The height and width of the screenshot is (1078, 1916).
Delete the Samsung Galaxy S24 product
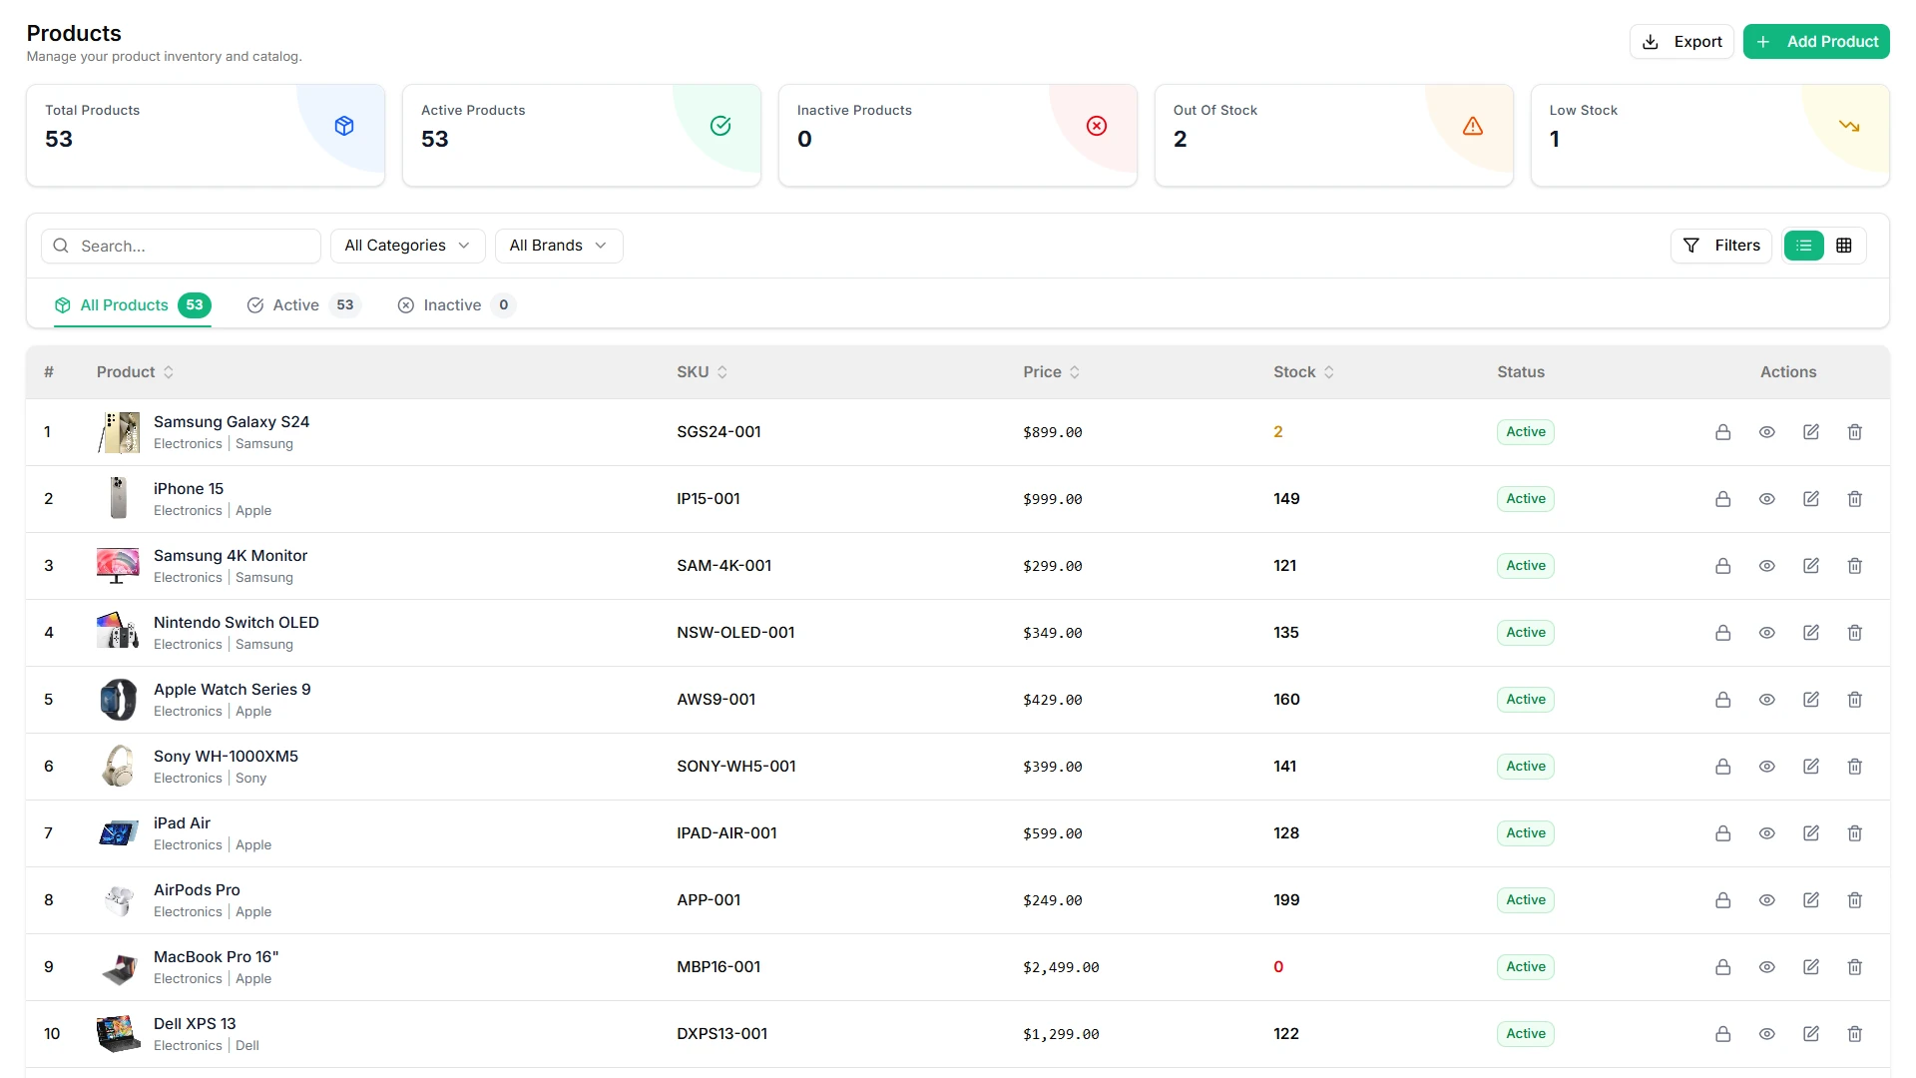click(1854, 432)
